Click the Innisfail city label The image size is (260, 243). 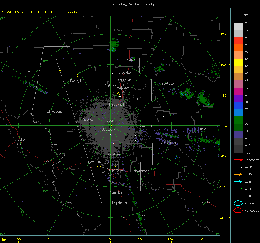[x=117, y=105]
